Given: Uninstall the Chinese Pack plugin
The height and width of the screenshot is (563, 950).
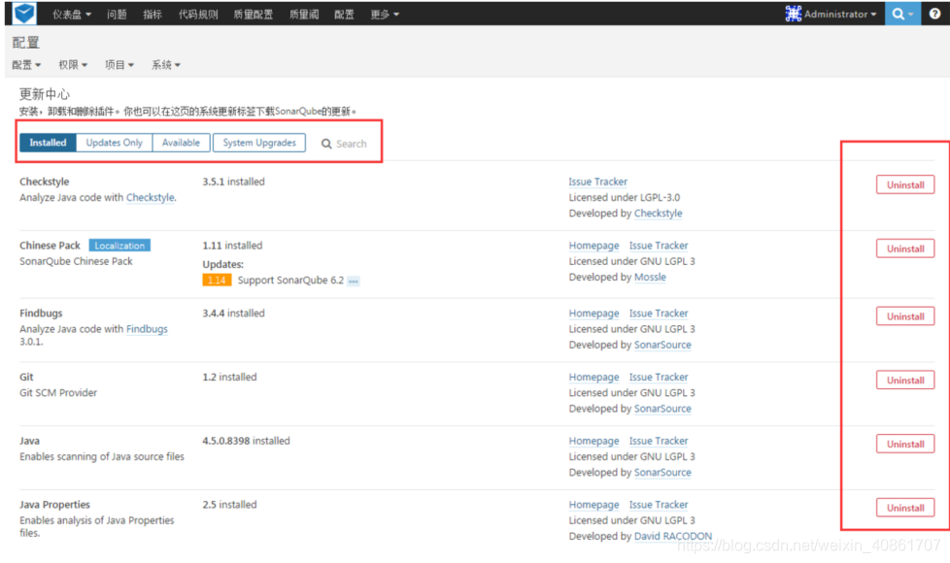Looking at the screenshot, I should coord(905,248).
